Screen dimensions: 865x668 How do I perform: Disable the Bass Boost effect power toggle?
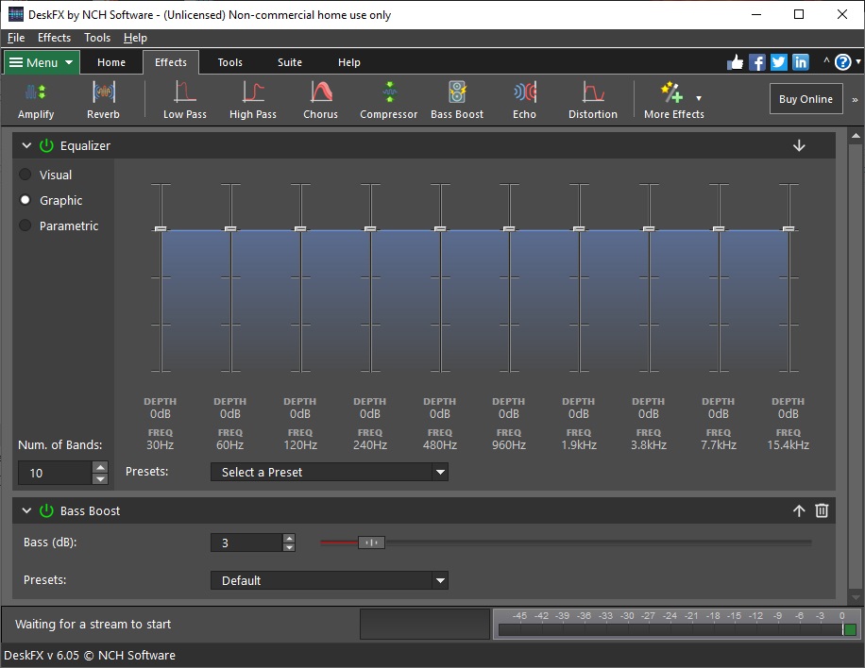46,510
